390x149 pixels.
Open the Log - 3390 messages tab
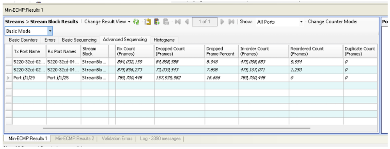160,138
